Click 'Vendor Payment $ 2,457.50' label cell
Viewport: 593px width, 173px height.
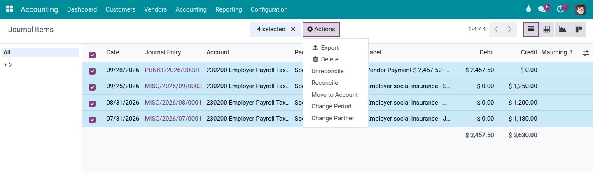pyautogui.click(x=408, y=70)
